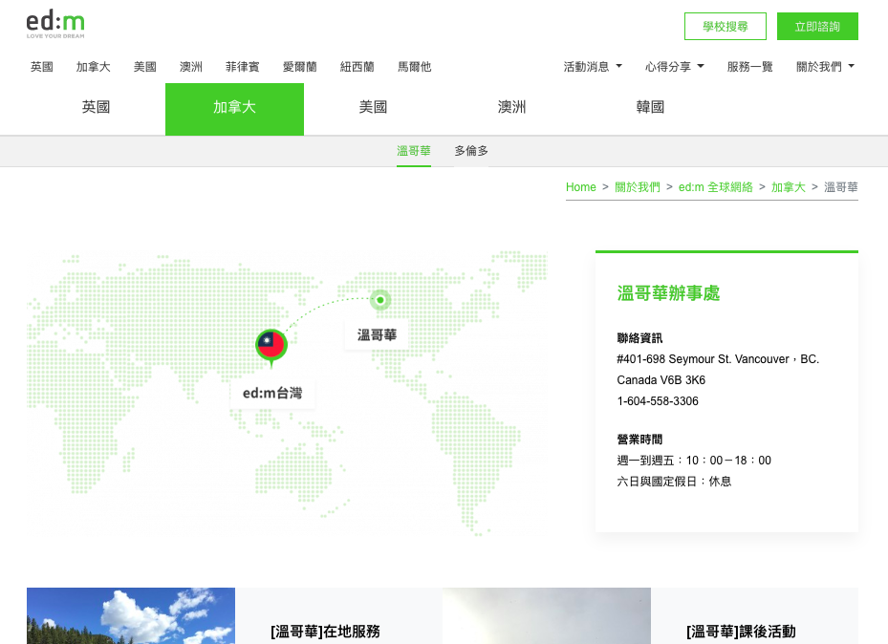Viewport: 888px width, 644px height.
Task: Click the Home breadcrumb link
Action: tap(580, 187)
